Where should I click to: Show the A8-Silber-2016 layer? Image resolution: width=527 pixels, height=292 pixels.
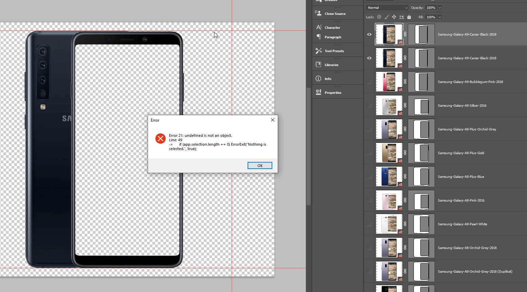click(x=369, y=105)
